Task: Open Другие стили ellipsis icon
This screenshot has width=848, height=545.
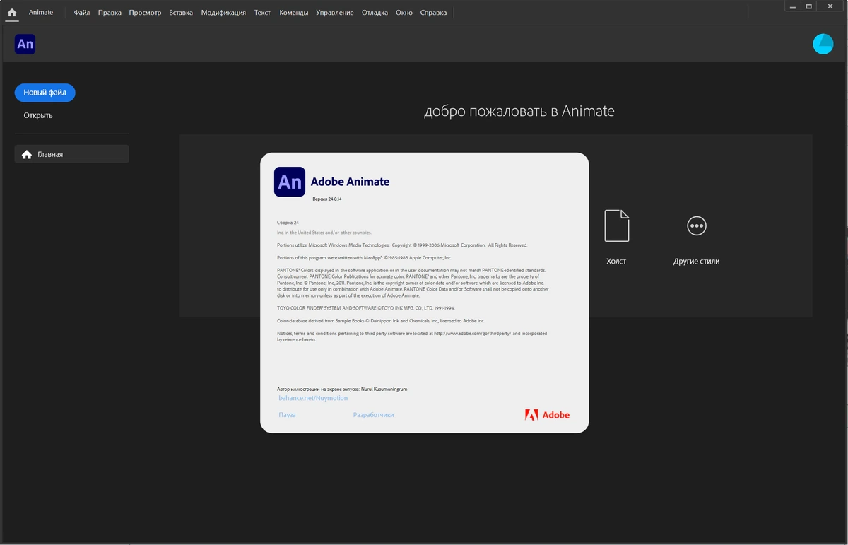Action: 696,225
